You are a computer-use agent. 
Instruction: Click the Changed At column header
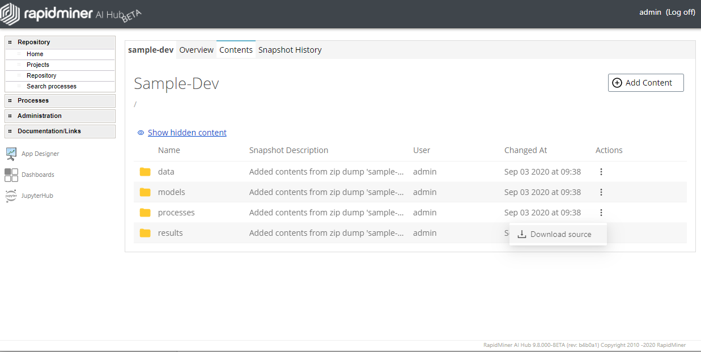coord(526,150)
